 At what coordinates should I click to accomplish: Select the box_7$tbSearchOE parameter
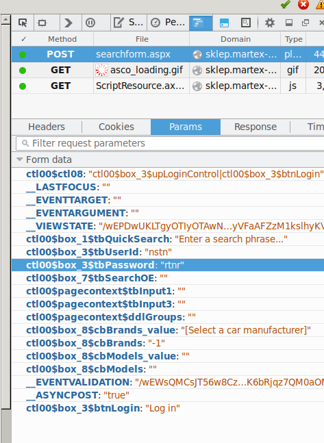168,278
